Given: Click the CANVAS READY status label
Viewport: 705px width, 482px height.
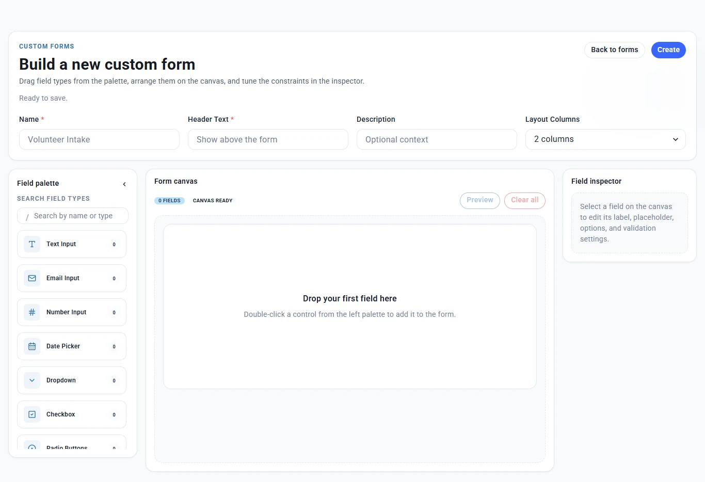Looking at the screenshot, I should (213, 201).
